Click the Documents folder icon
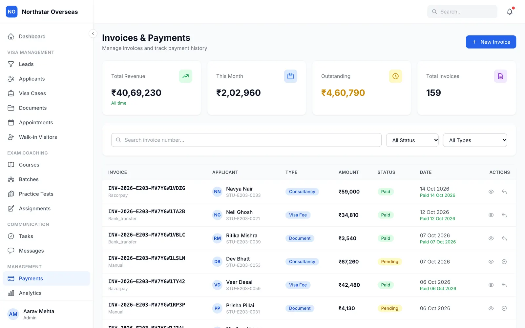525x328 pixels. pyautogui.click(x=11, y=108)
